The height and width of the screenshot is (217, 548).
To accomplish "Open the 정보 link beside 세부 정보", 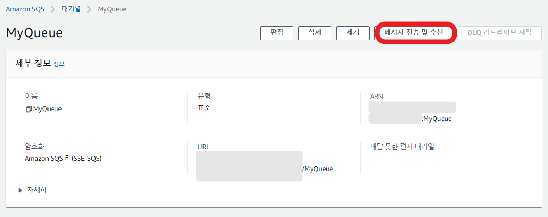I will click(x=59, y=64).
